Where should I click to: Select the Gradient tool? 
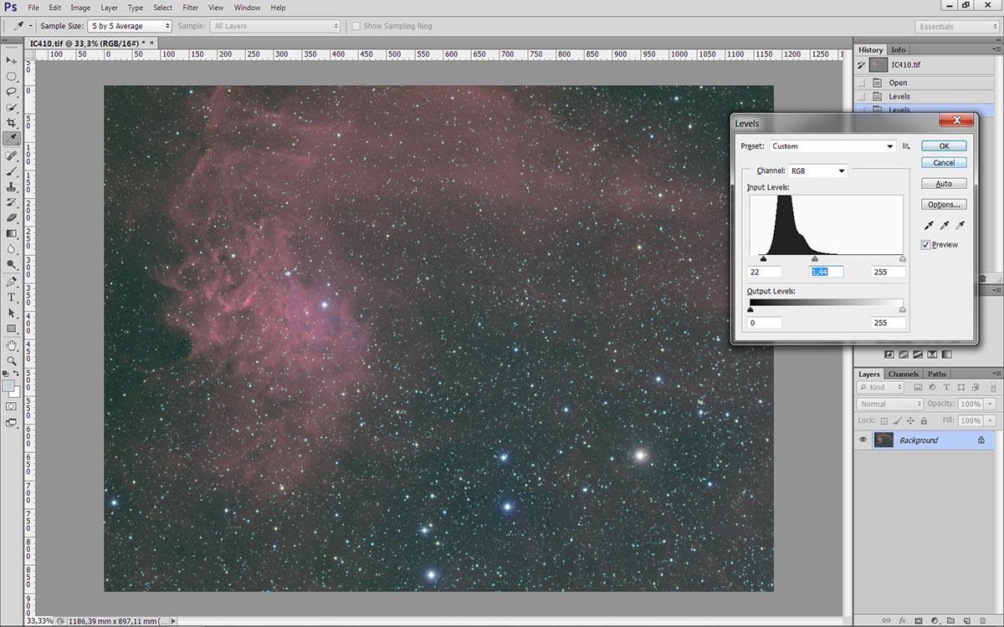coord(12,233)
